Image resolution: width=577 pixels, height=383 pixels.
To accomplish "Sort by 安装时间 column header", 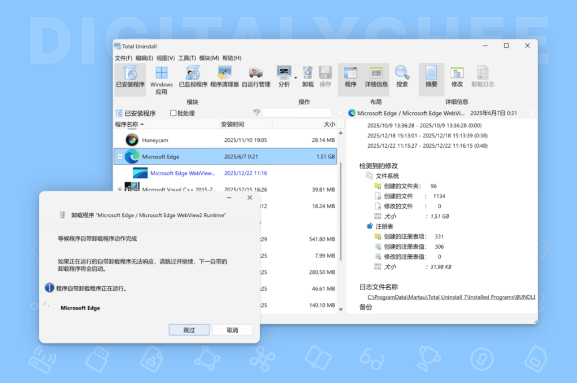I will [246, 125].
